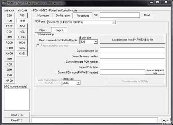Select the FACM module
Screen dimensions: 173x125
(x=22, y=48)
